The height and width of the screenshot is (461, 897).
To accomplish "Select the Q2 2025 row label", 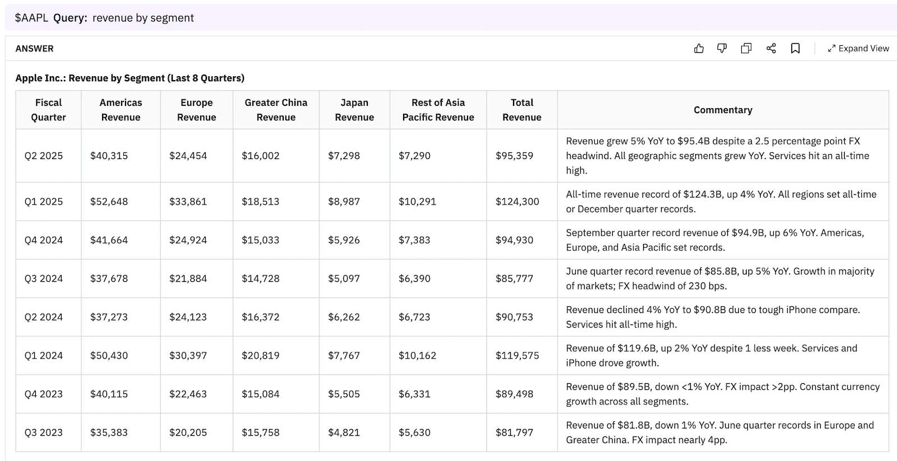I will pyautogui.click(x=44, y=156).
